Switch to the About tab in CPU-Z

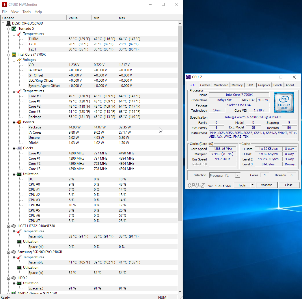290,85
